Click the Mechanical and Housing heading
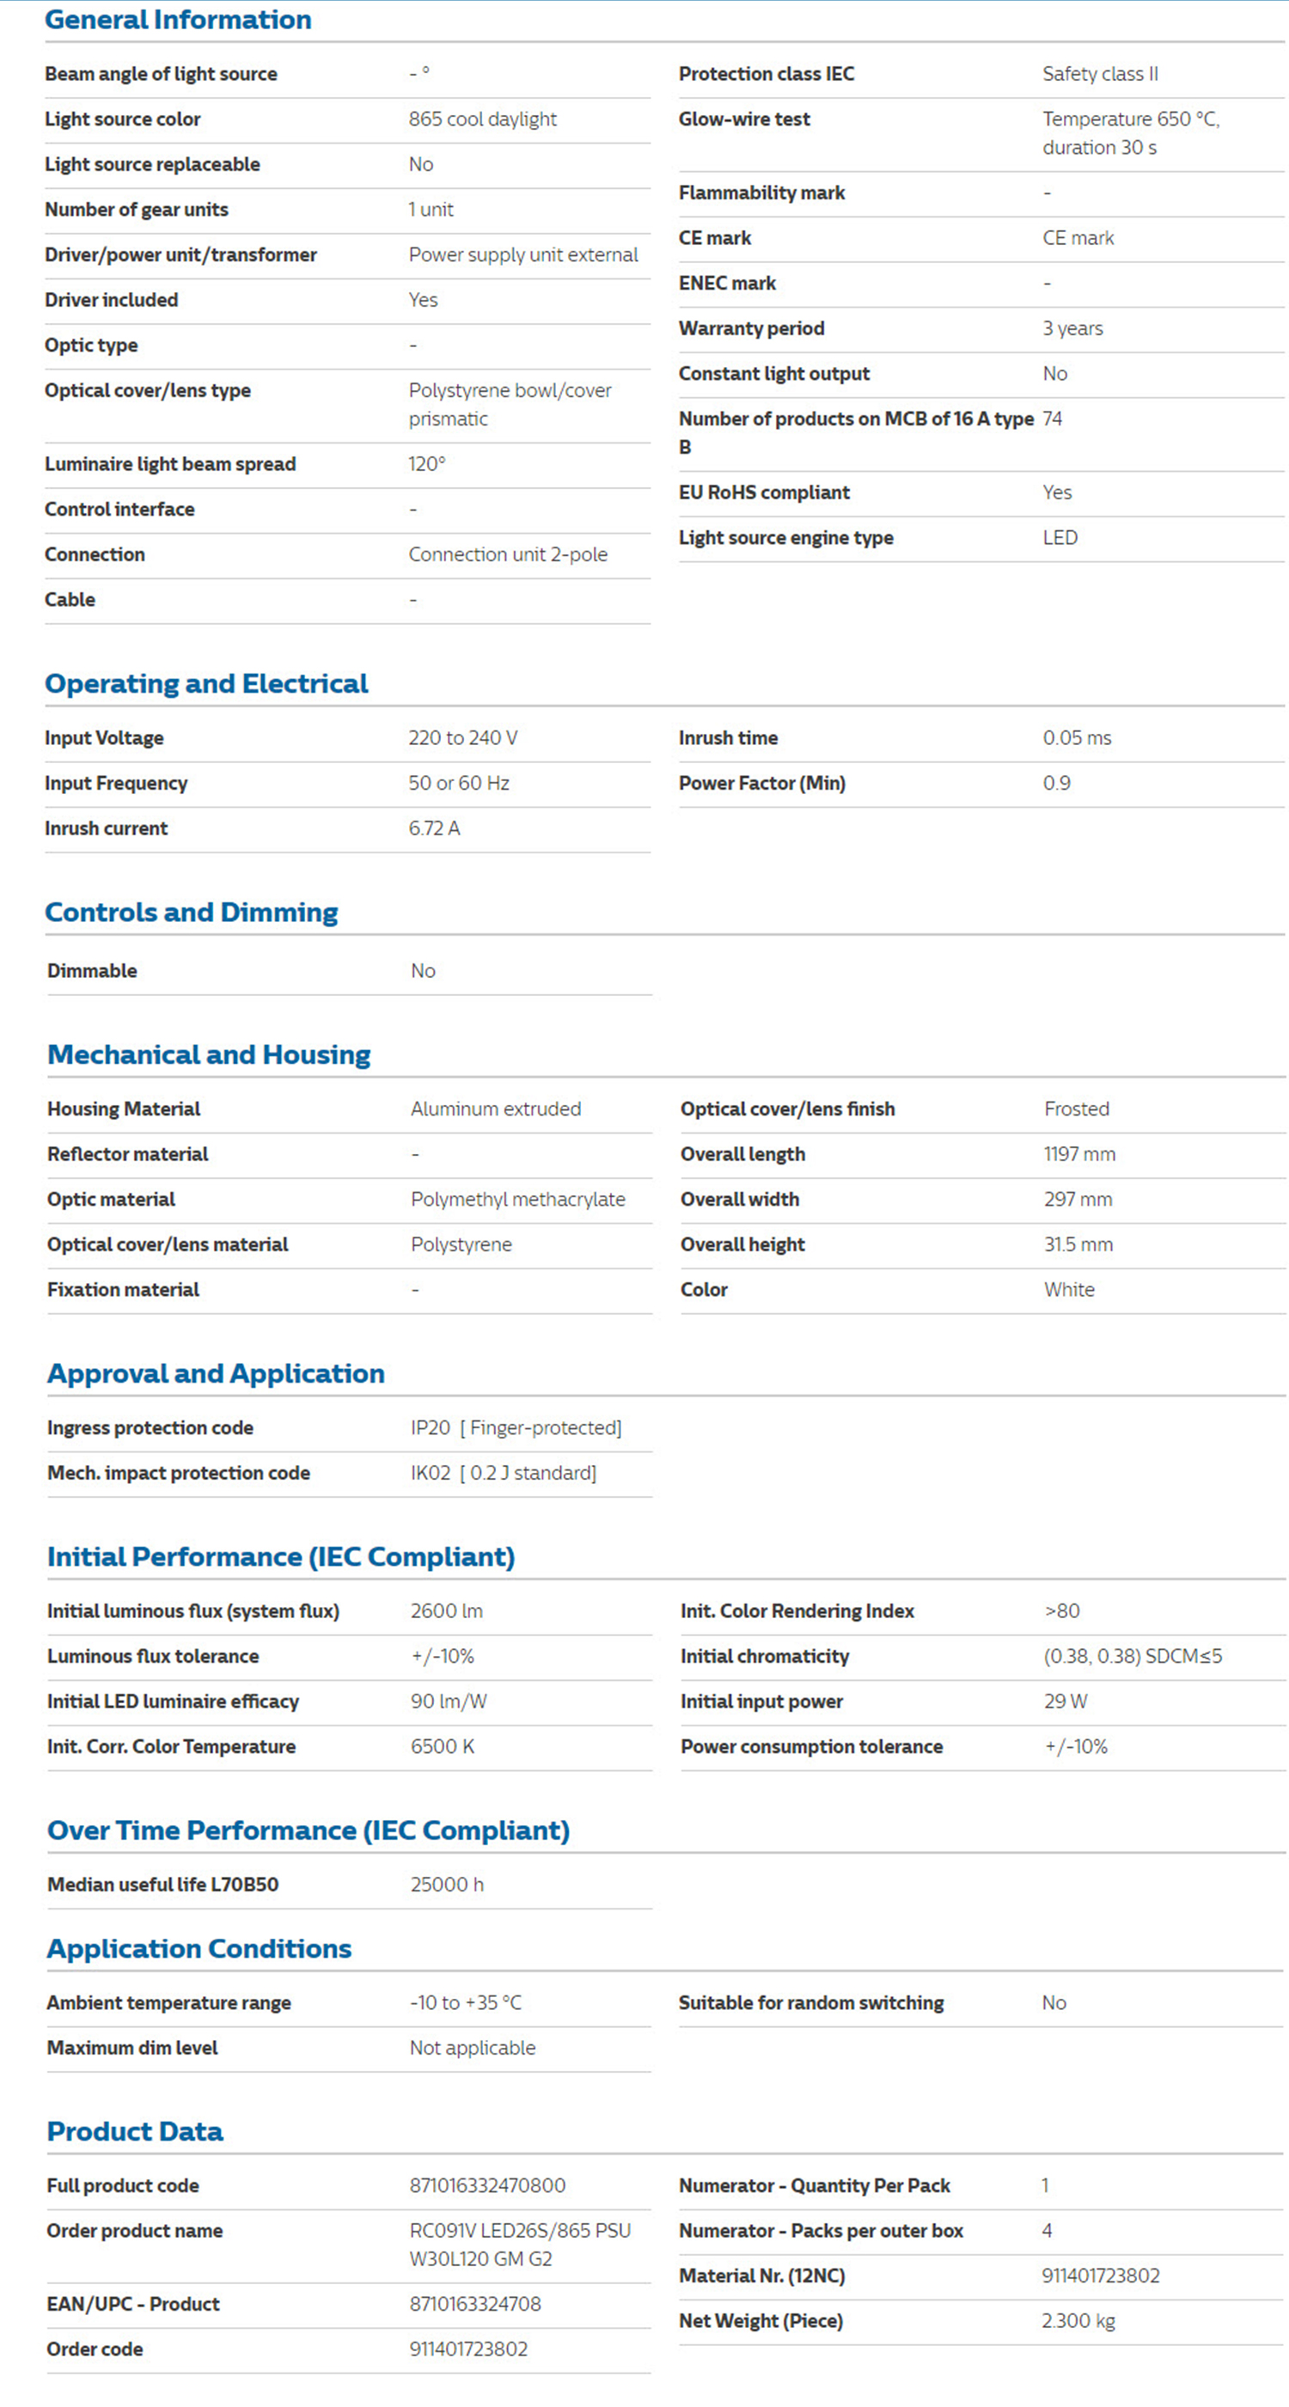1289x2407 pixels. 209,1054
